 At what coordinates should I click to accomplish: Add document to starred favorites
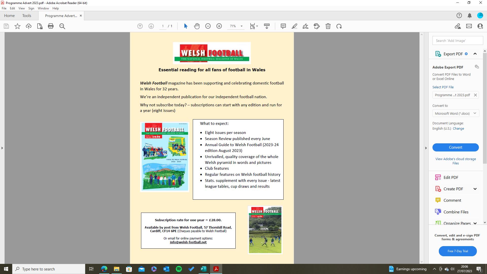(18, 26)
